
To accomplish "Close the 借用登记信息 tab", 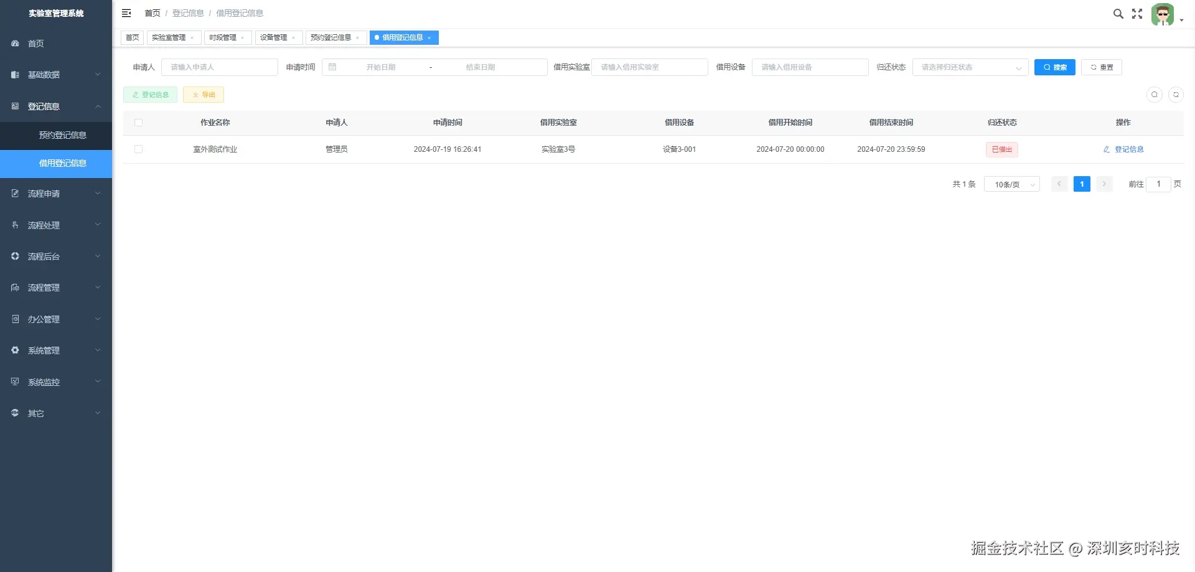I will coord(429,38).
